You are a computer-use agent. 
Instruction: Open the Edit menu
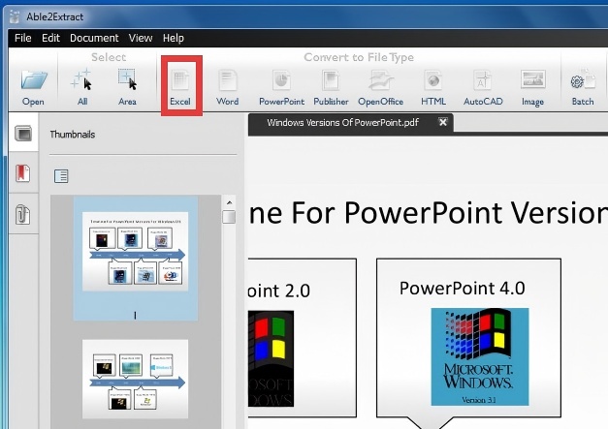(x=50, y=38)
